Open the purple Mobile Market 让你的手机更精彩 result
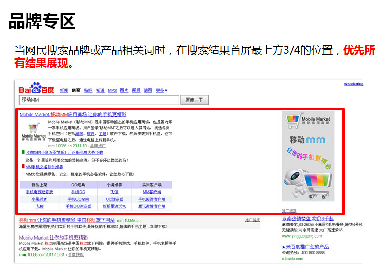This screenshot has width=385, height=275. [x=53, y=238]
